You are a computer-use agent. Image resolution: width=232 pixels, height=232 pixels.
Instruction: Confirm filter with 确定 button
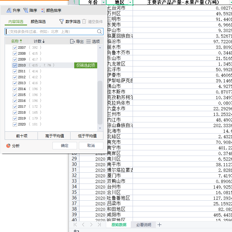tap(65, 146)
